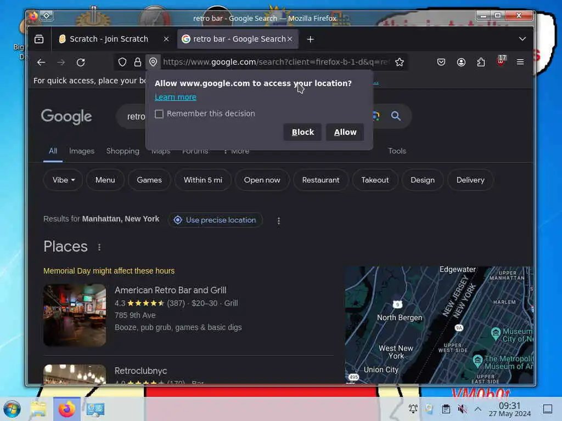Apply the Games filter chip
562x421 pixels.
[x=149, y=180]
